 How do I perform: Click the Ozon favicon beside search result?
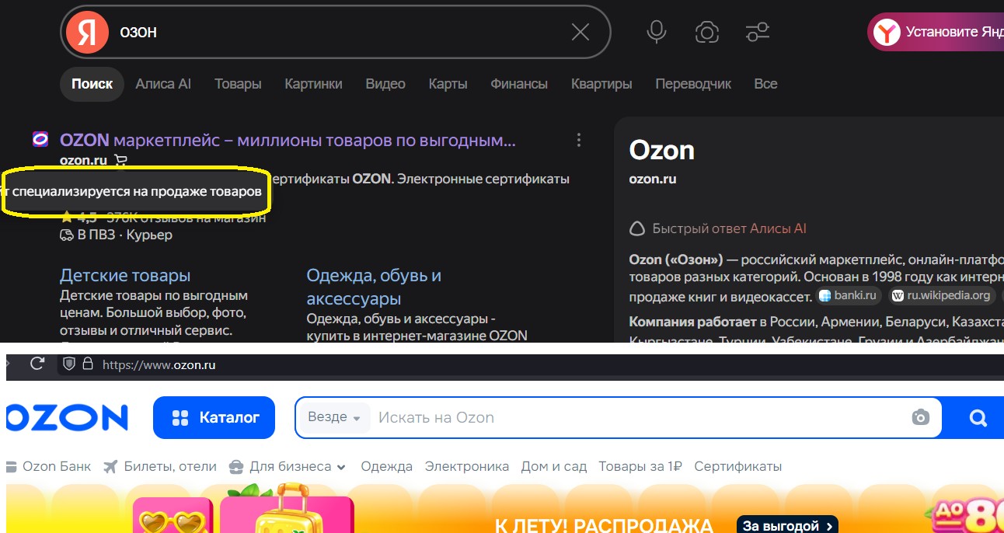point(40,140)
